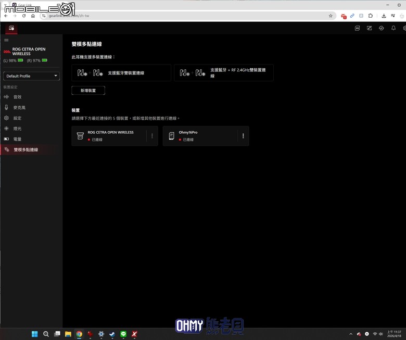Image resolution: width=406 pixels, height=340 pixels.
Task: Show hidden system tray icons
Action: 351,334
